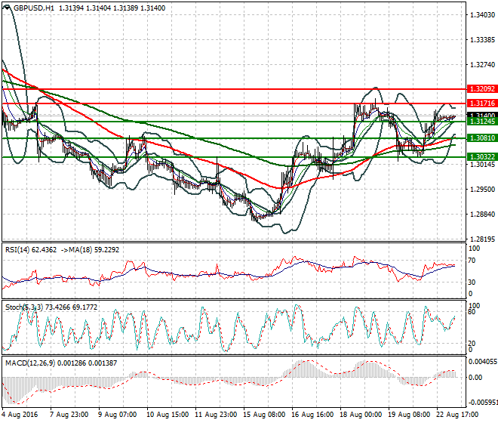The height and width of the screenshot is (423, 498).
Task: Click the 11 Aug 23:00 time axis label
Action: [216, 415]
